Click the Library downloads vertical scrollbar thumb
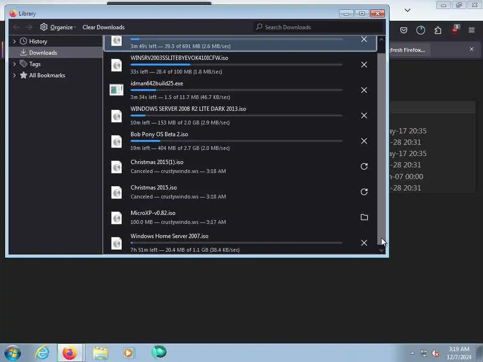 click(x=381, y=148)
